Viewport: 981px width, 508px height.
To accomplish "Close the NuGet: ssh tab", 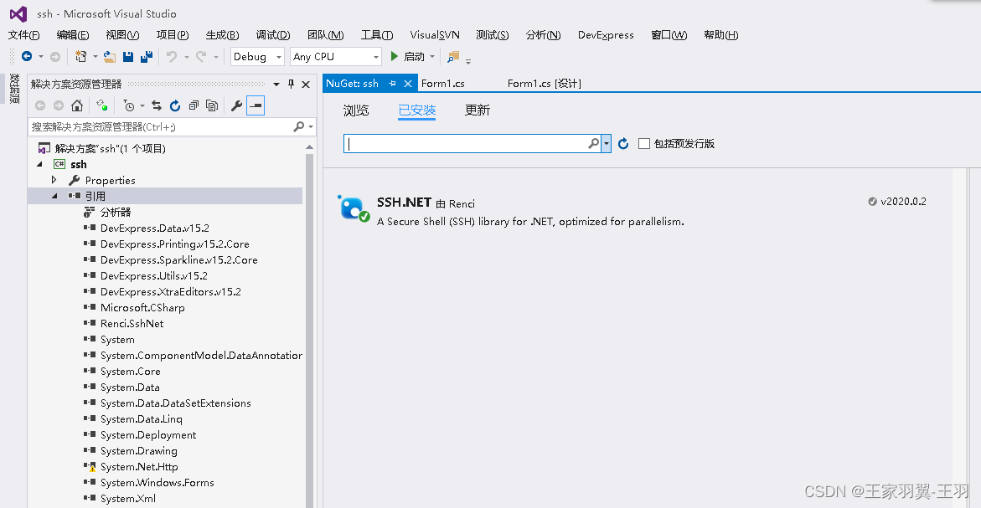I will pos(408,83).
